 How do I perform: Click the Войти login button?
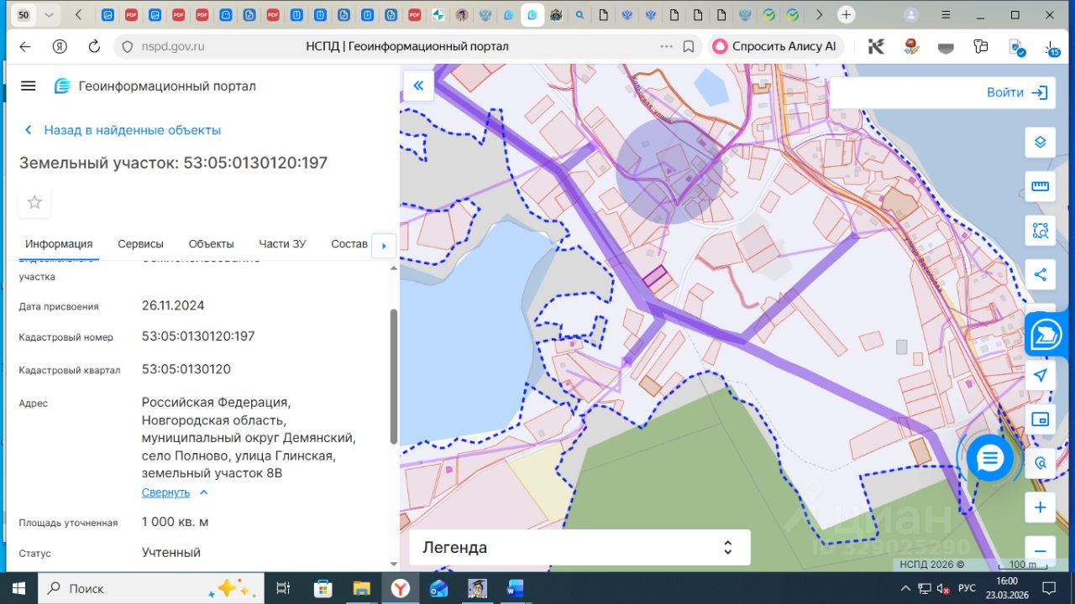(x=1016, y=93)
